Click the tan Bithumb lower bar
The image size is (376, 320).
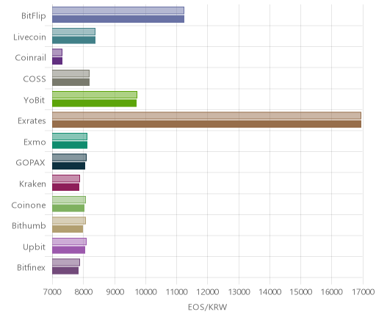point(68,229)
